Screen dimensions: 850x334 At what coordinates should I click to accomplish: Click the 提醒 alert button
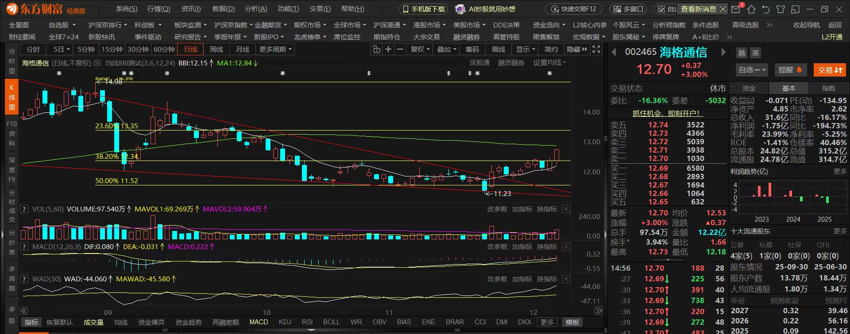(790, 70)
